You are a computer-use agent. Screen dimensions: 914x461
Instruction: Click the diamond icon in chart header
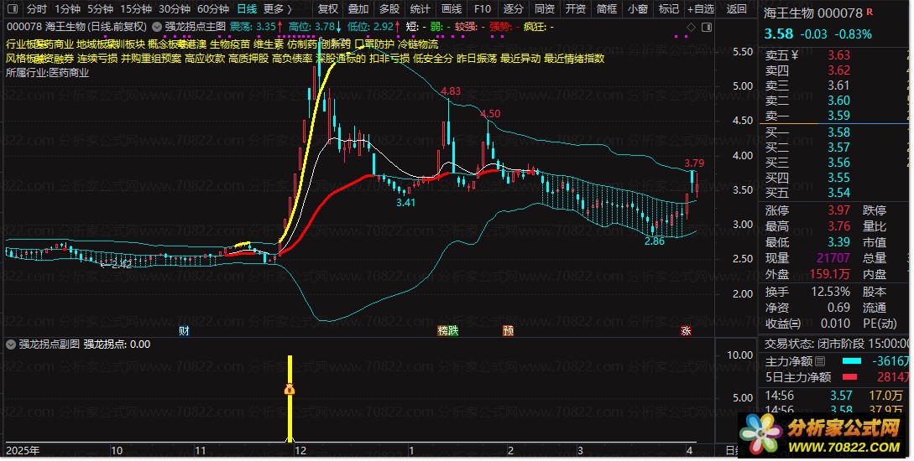pyautogui.click(x=691, y=28)
